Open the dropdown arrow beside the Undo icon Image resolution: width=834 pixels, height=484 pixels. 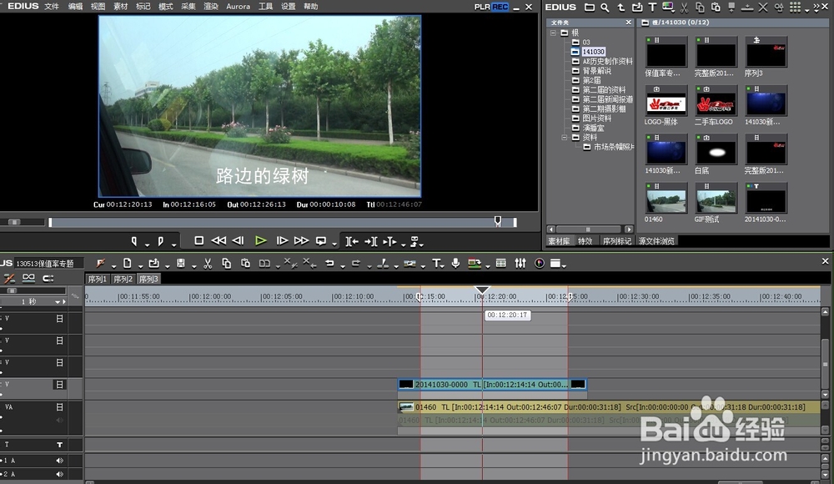click(343, 265)
